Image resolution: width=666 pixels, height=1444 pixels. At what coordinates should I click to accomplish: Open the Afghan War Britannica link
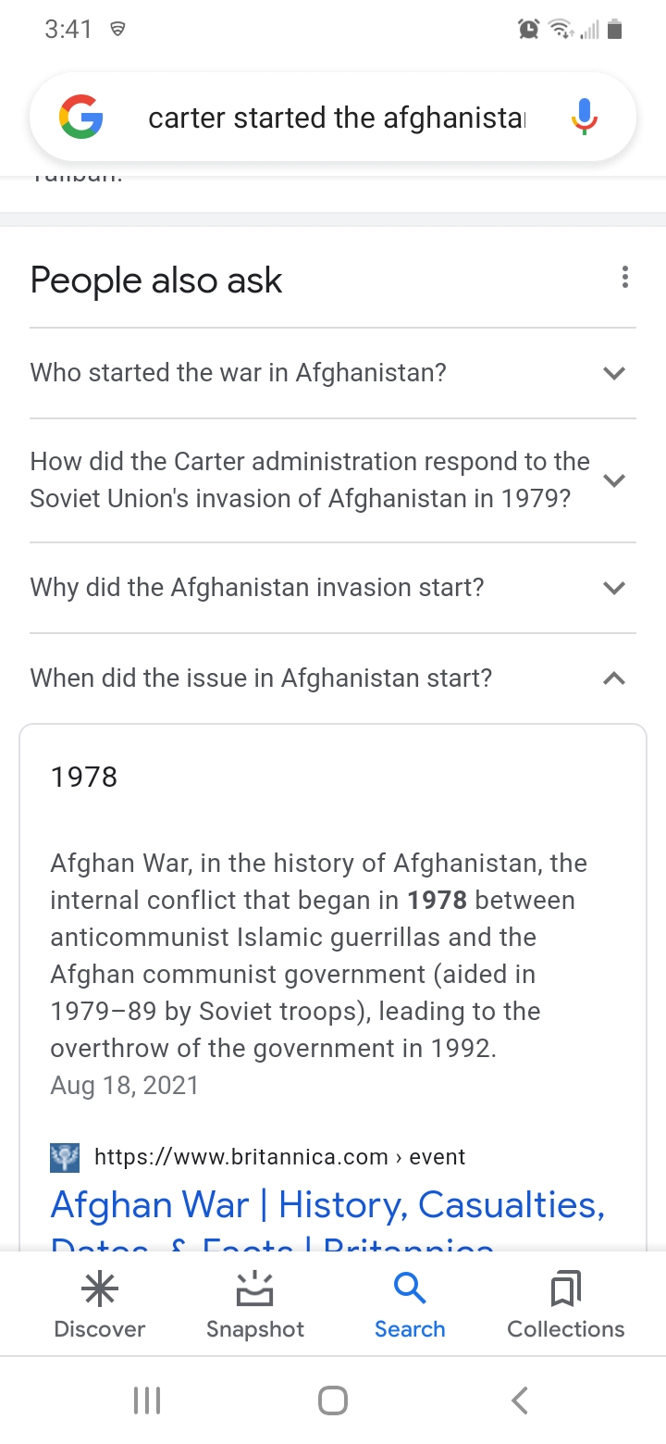click(327, 1205)
